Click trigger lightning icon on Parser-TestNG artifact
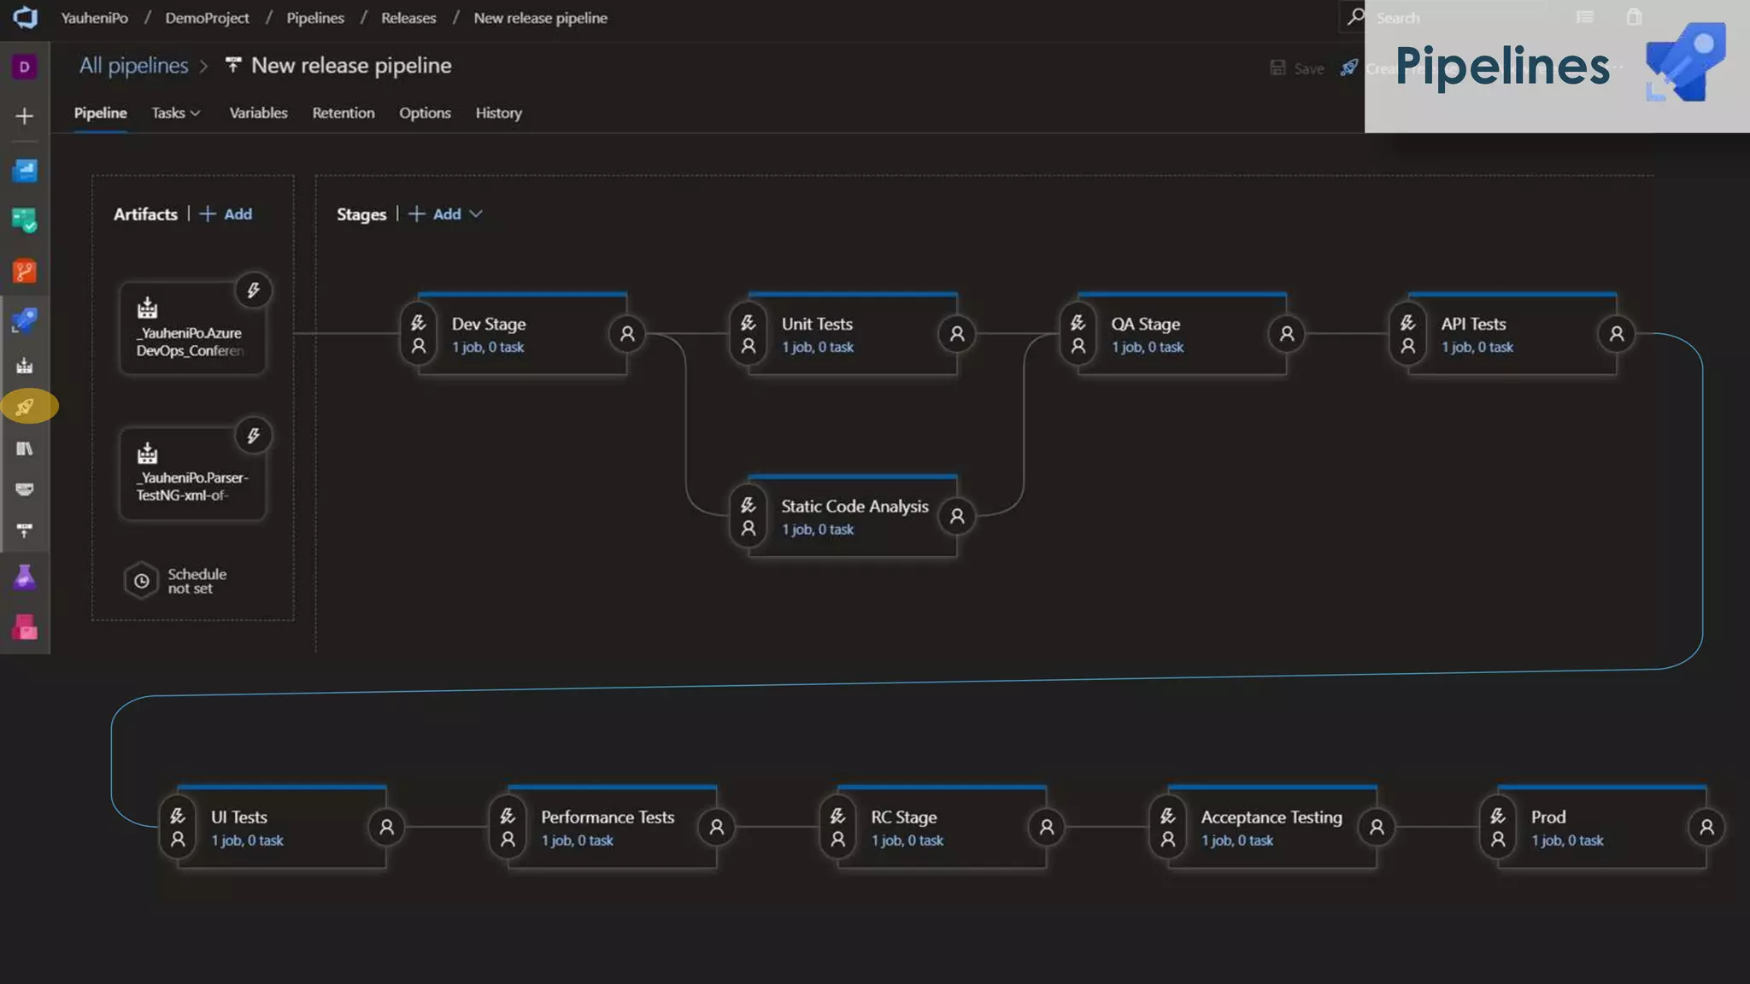Screen dimensions: 1750x984 click(x=254, y=436)
